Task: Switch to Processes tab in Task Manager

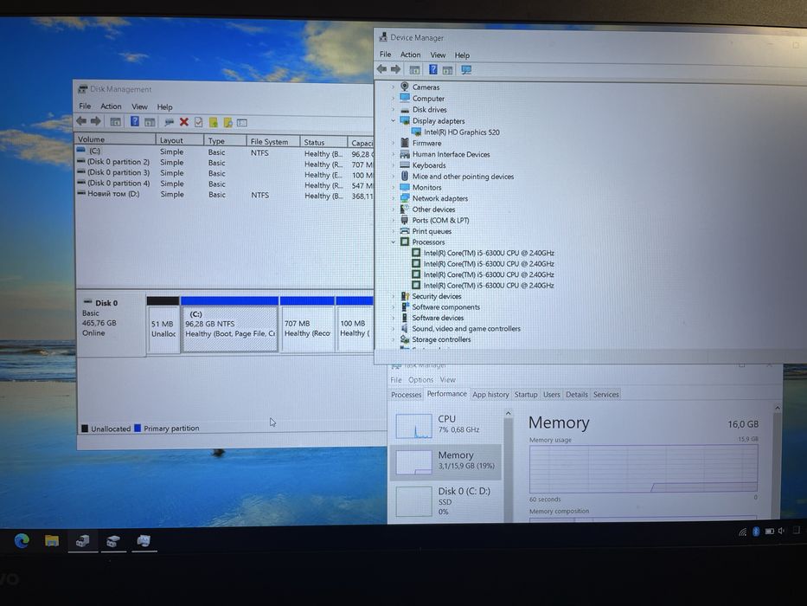Action: tap(406, 394)
